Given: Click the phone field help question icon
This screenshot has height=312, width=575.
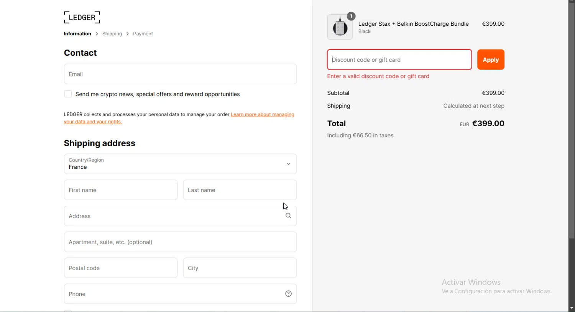Looking at the screenshot, I should tap(289, 294).
